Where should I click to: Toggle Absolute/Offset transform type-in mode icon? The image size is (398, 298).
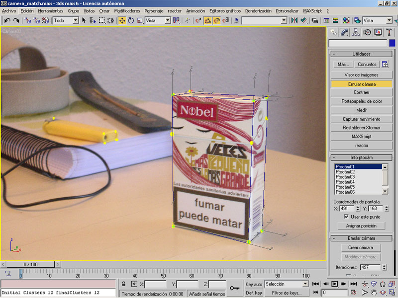pyautogui.click(x=134, y=284)
